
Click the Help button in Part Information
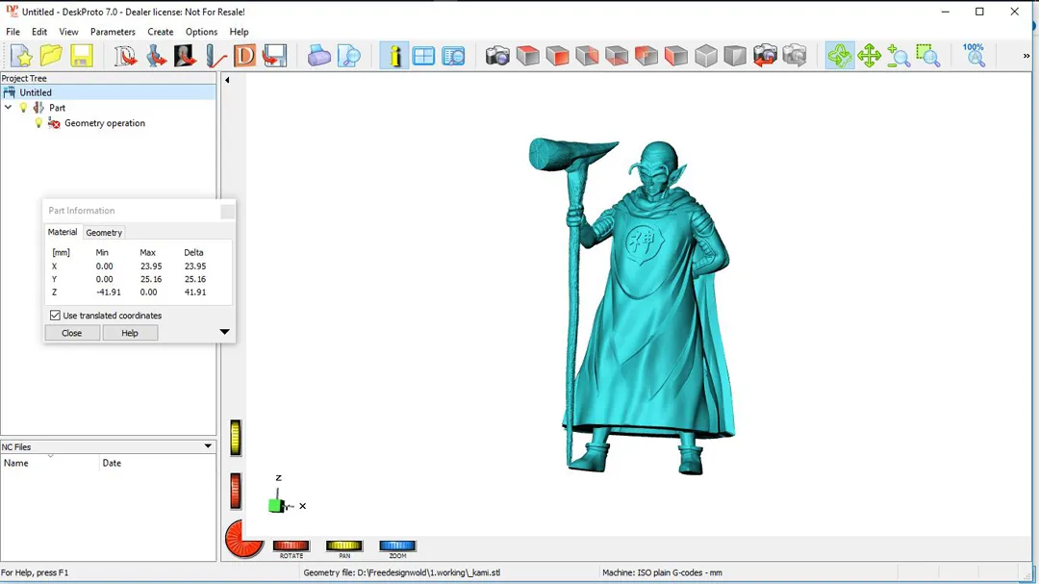pyautogui.click(x=130, y=333)
